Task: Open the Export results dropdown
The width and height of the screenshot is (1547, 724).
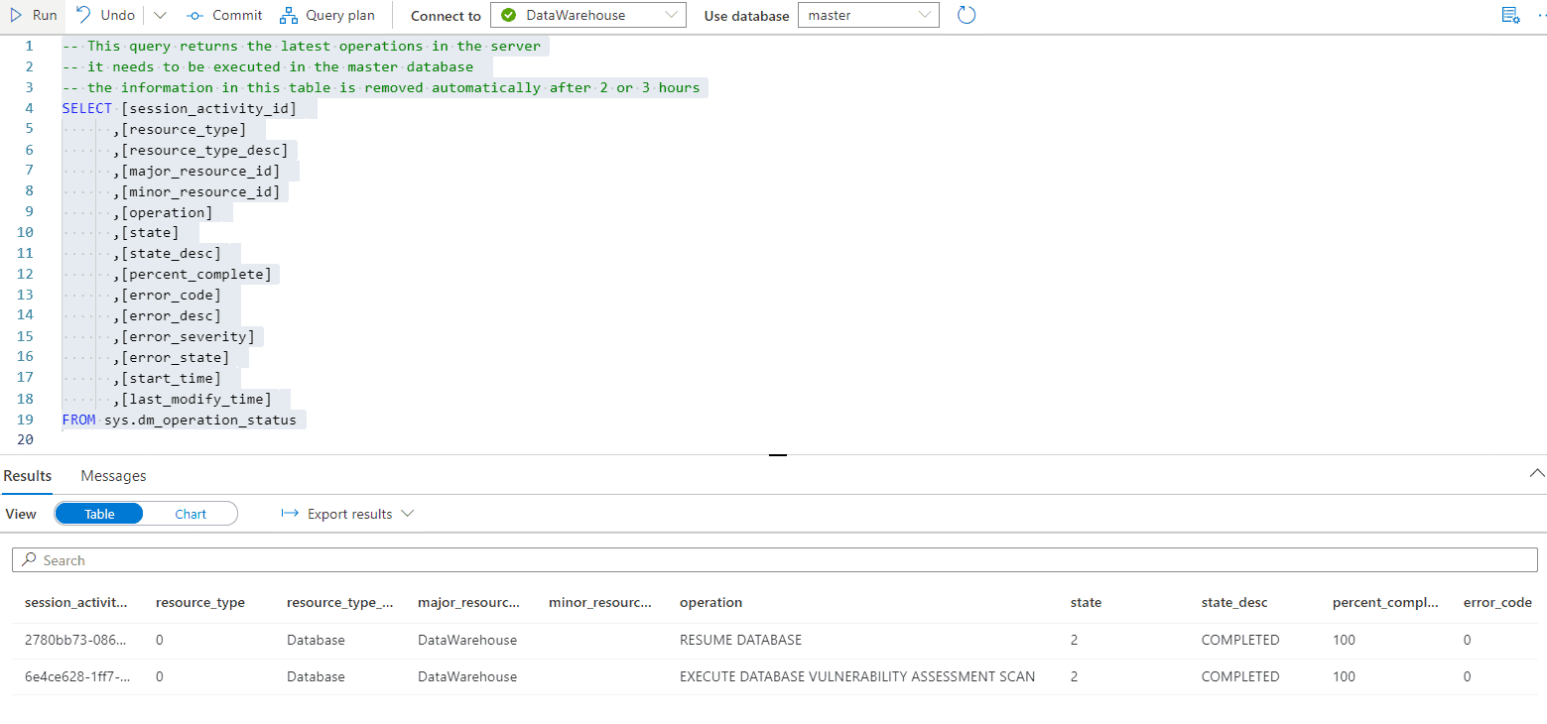Action: pyautogui.click(x=347, y=514)
